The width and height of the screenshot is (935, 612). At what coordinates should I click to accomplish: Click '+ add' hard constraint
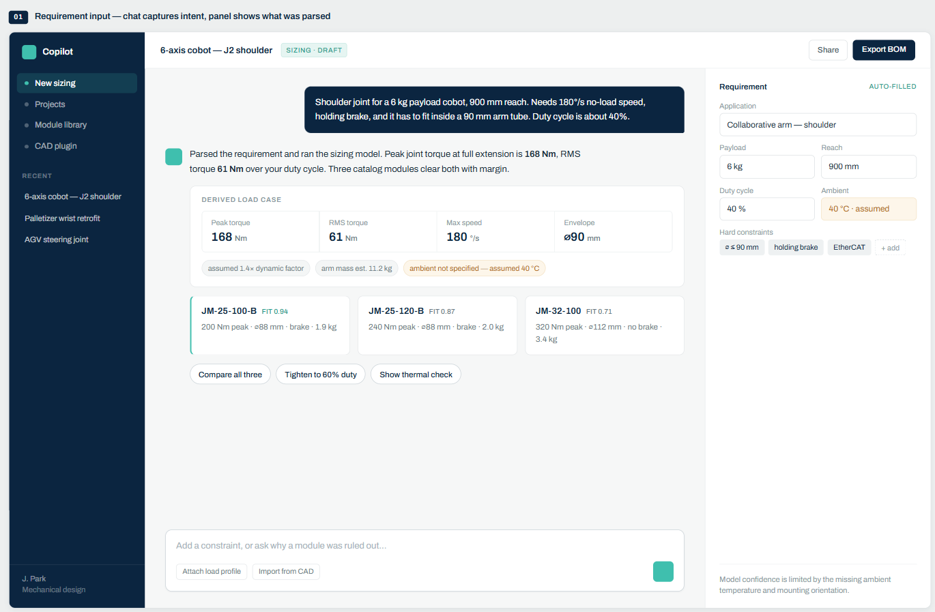click(890, 248)
